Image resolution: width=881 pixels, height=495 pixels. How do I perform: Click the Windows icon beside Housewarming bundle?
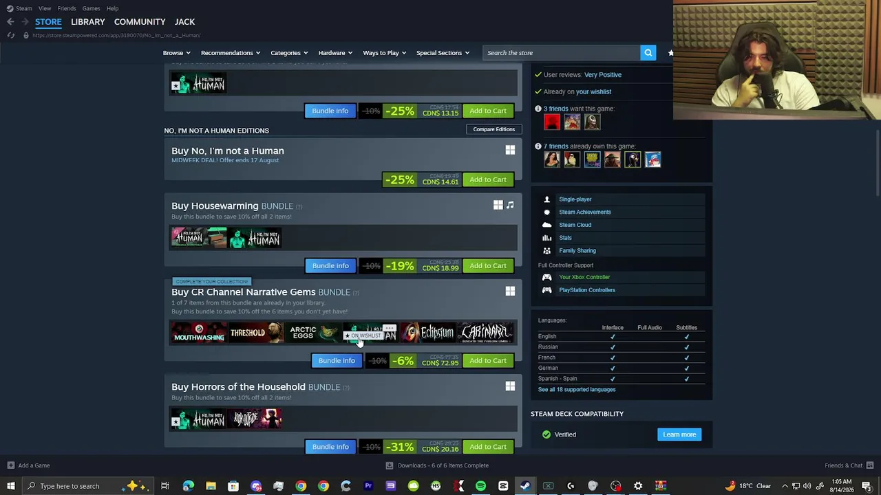[x=498, y=205]
